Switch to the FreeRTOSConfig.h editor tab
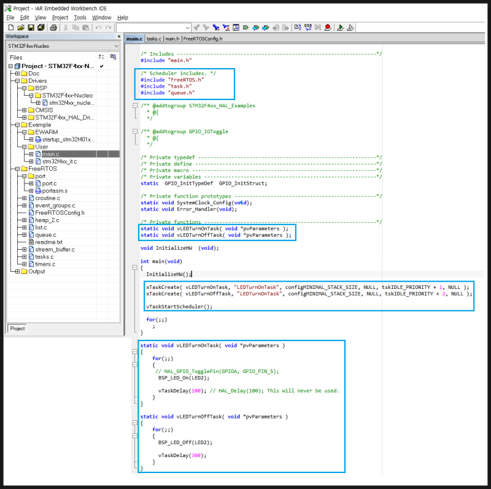 pos(203,39)
